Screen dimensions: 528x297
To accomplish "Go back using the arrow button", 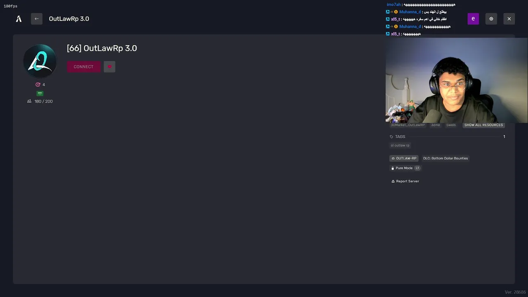I will point(37,19).
